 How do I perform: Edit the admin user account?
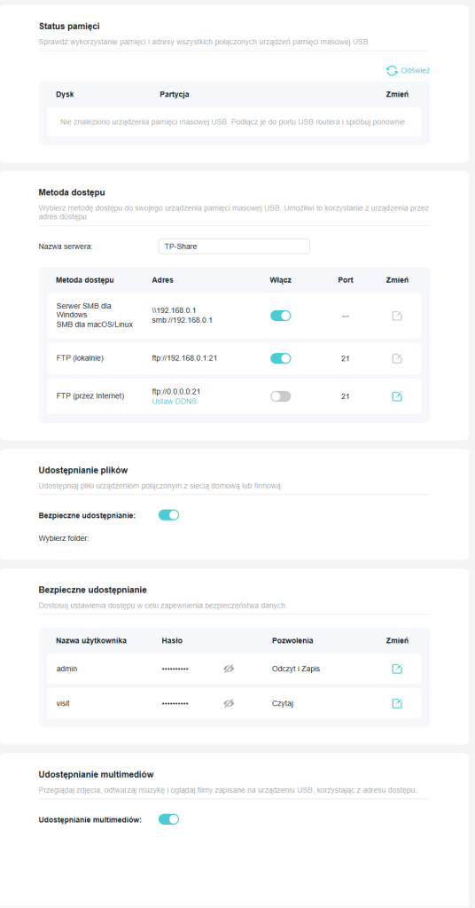(x=397, y=669)
